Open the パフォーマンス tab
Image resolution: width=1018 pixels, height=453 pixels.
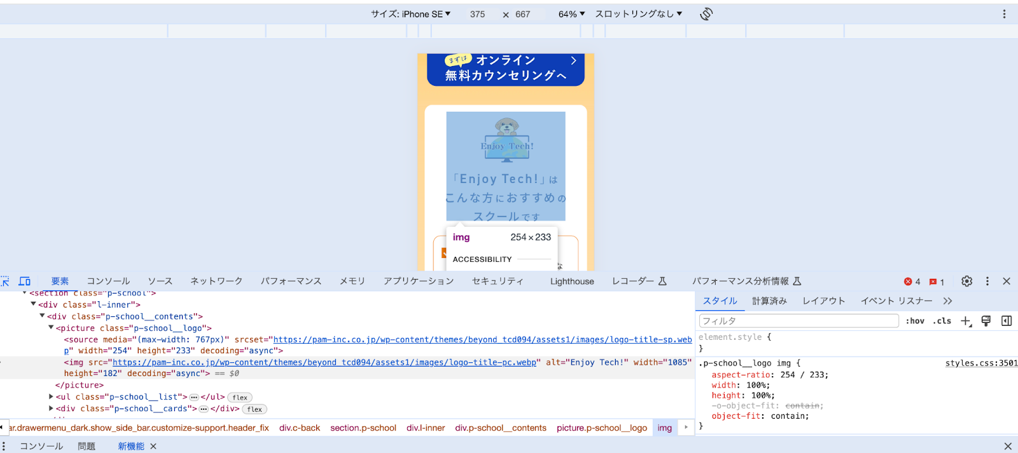click(x=291, y=281)
